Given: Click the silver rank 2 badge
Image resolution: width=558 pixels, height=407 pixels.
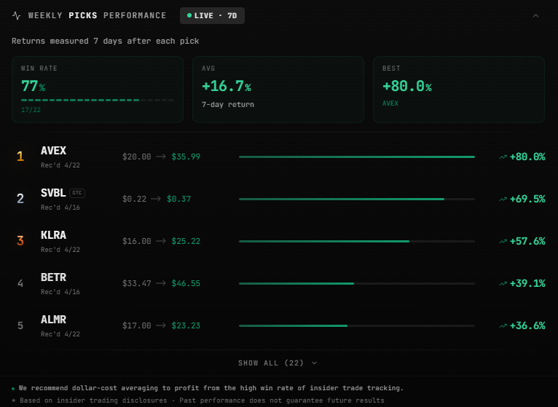Looking at the screenshot, I should coord(20,199).
